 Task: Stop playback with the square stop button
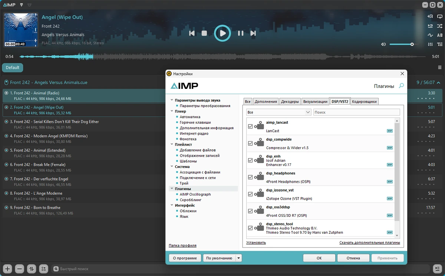click(x=204, y=33)
